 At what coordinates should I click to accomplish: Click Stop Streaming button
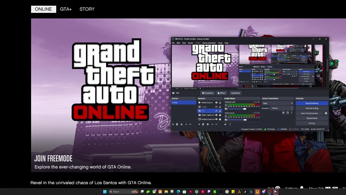tap(312, 103)
